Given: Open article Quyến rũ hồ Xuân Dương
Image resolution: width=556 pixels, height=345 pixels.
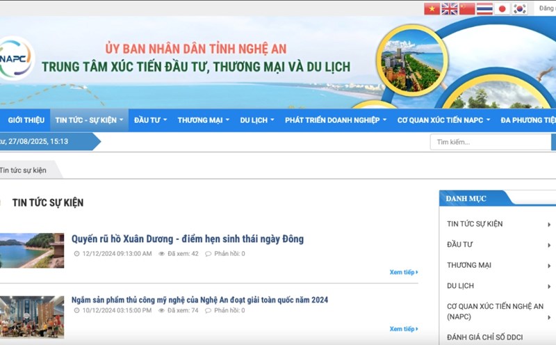Looking at the screenshot, I should point(188,239).
